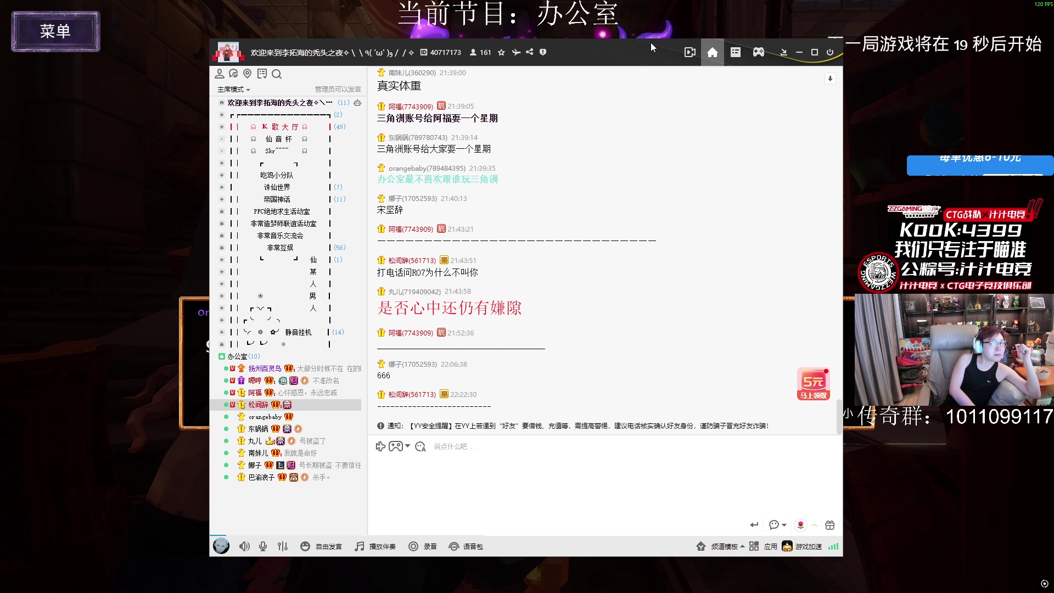The image size is (1054, 593).
Task: Open the audio mixer sliders icon
Action: click(x=283, y=546)
